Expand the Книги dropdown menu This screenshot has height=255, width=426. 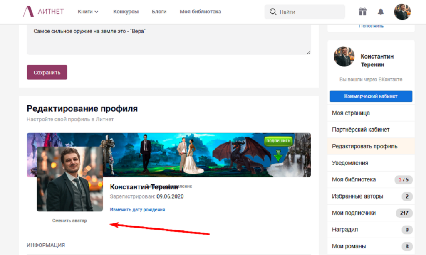coord(88,12)
